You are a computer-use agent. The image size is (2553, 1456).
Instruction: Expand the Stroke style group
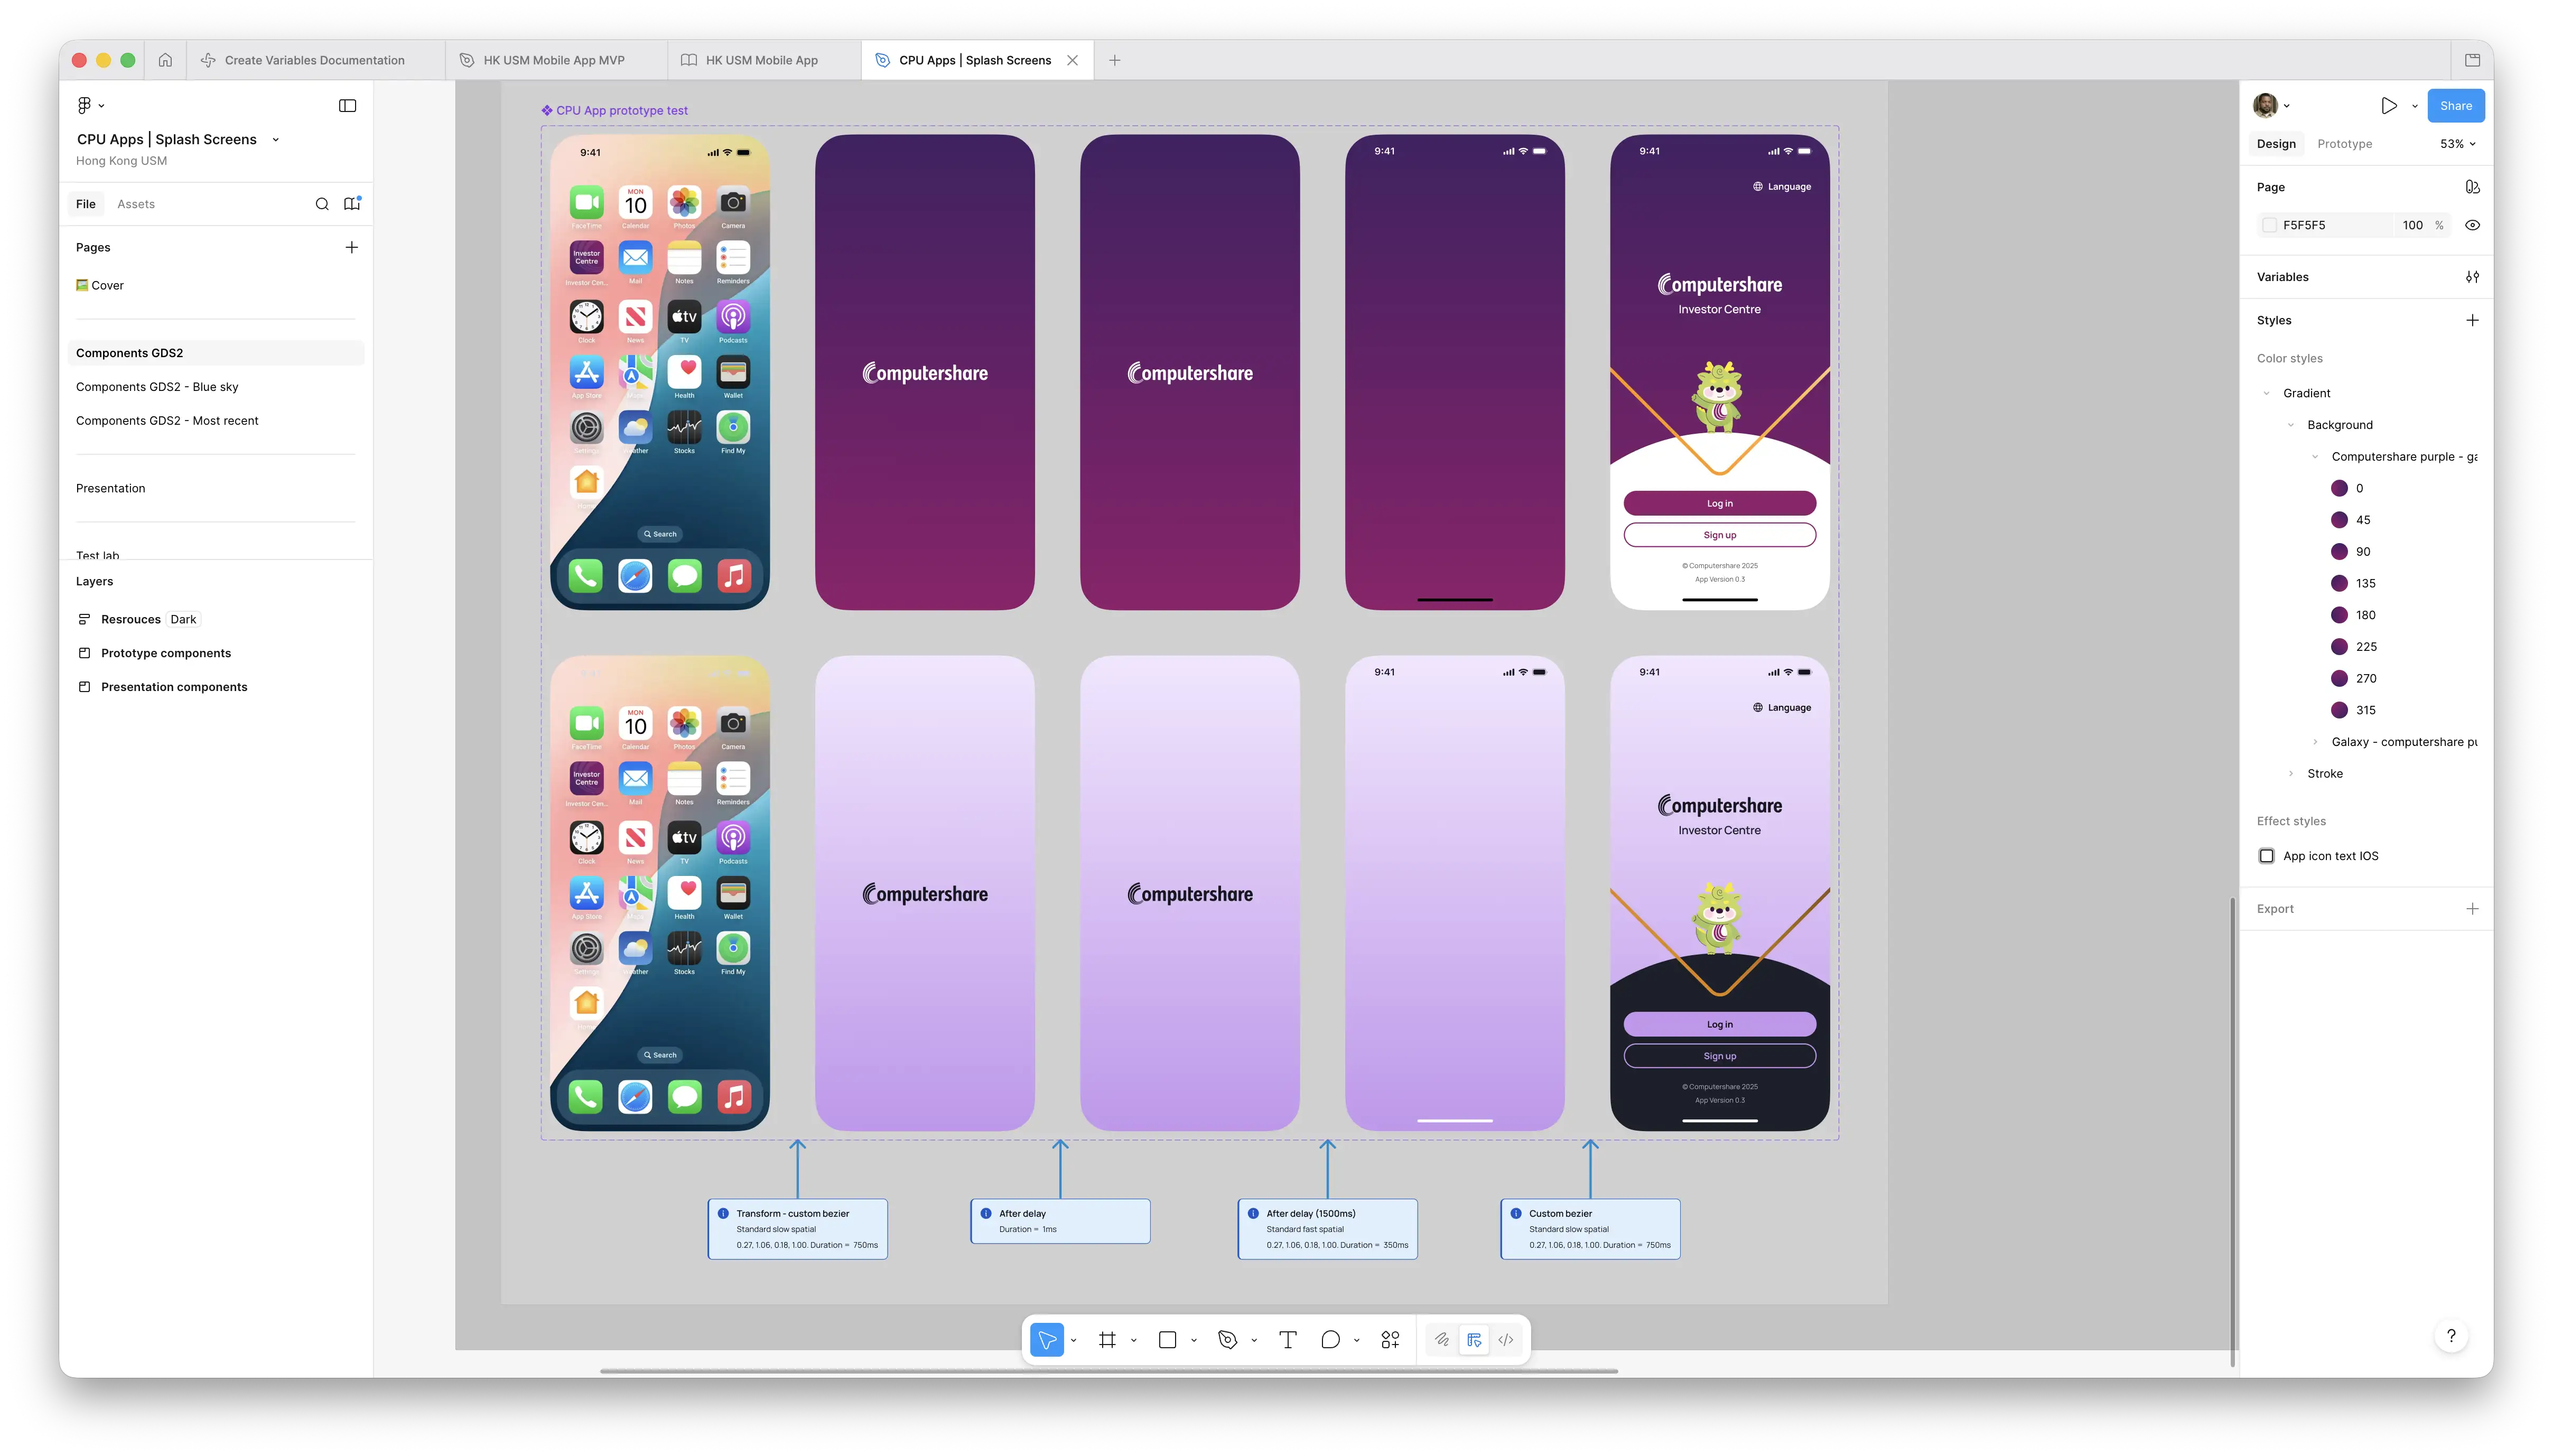[x=2291, y=774]
